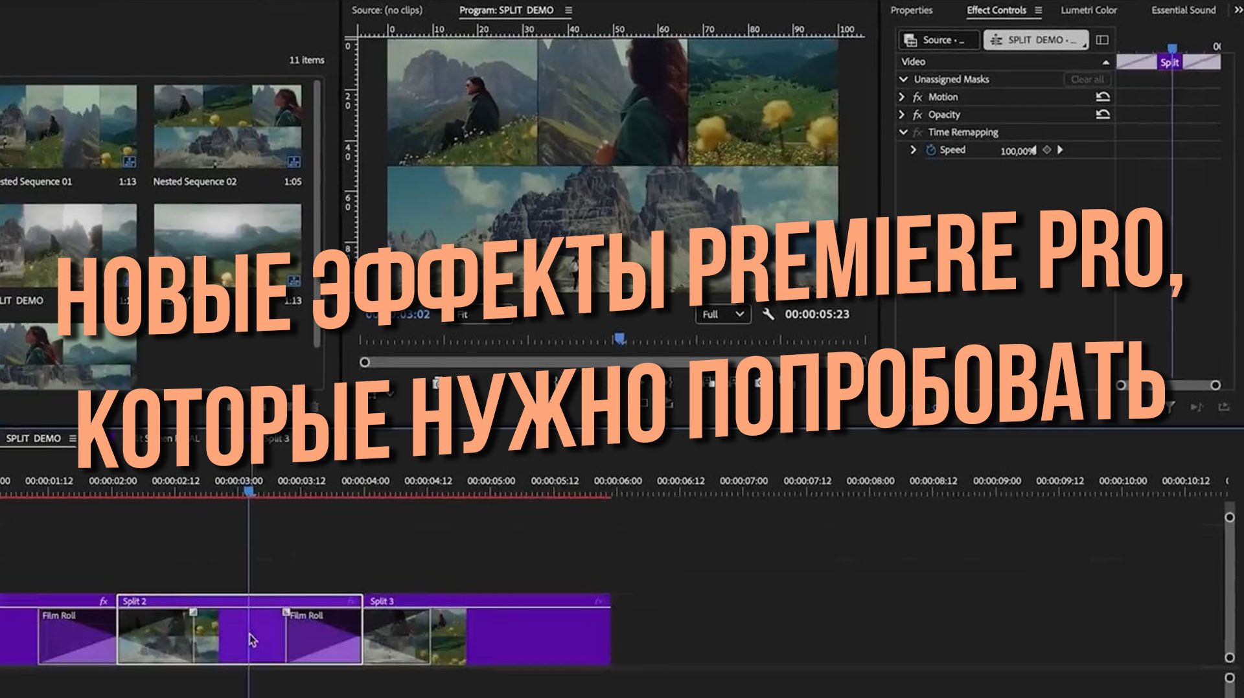This screenshot has height=698, width=1244.
Task: Switch to the Lumetri Color tab
Action: 1088,10
